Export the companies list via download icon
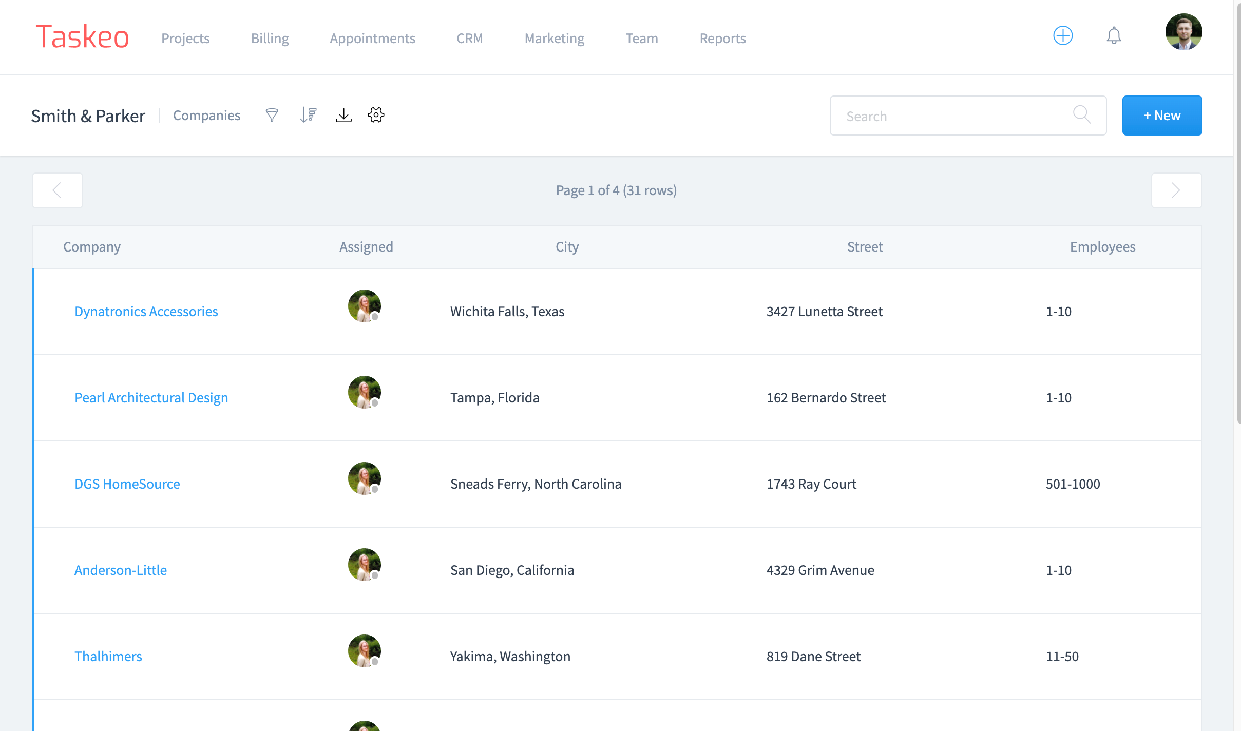This screenshot has height=731, width=1241. [x=343, y=115]
